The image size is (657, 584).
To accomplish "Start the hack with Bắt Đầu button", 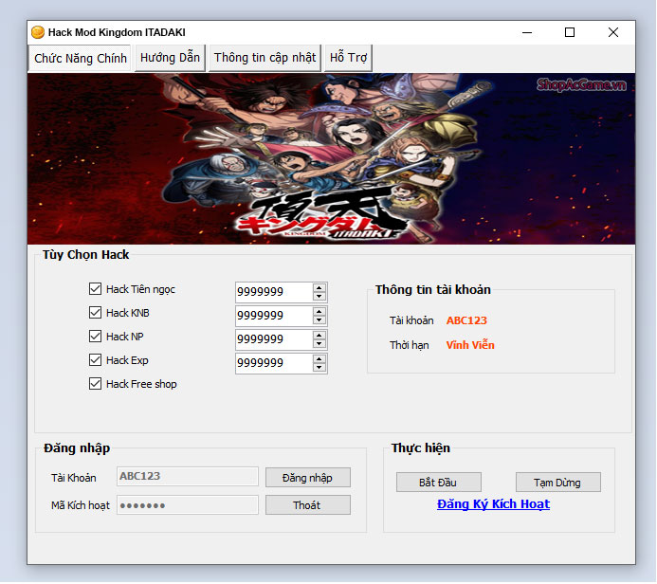I will point(438,483).
